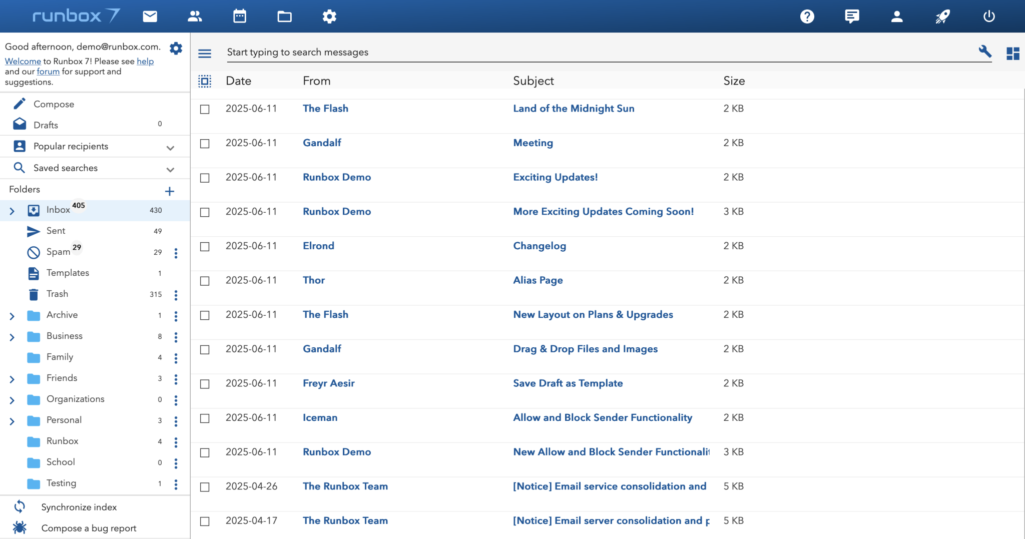Toggle the hamburger menu beside search
This screenshot has width=1025, height=539.
click(205, 53)
